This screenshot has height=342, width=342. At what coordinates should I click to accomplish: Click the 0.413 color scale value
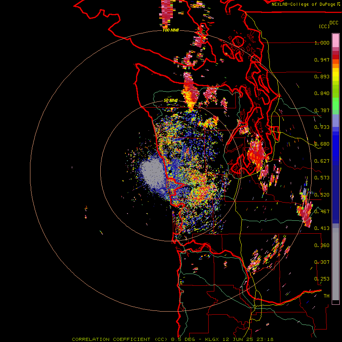pyautogui.click(x=322, y=228)
